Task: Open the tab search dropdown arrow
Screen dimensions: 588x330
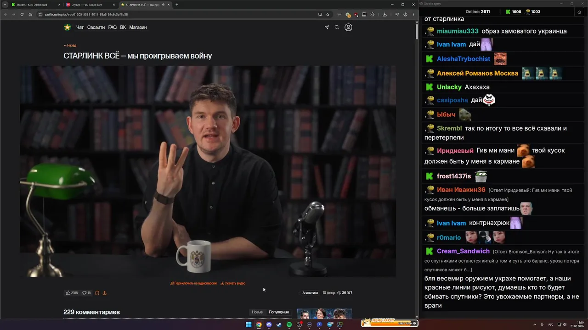Action: [5, 5]
